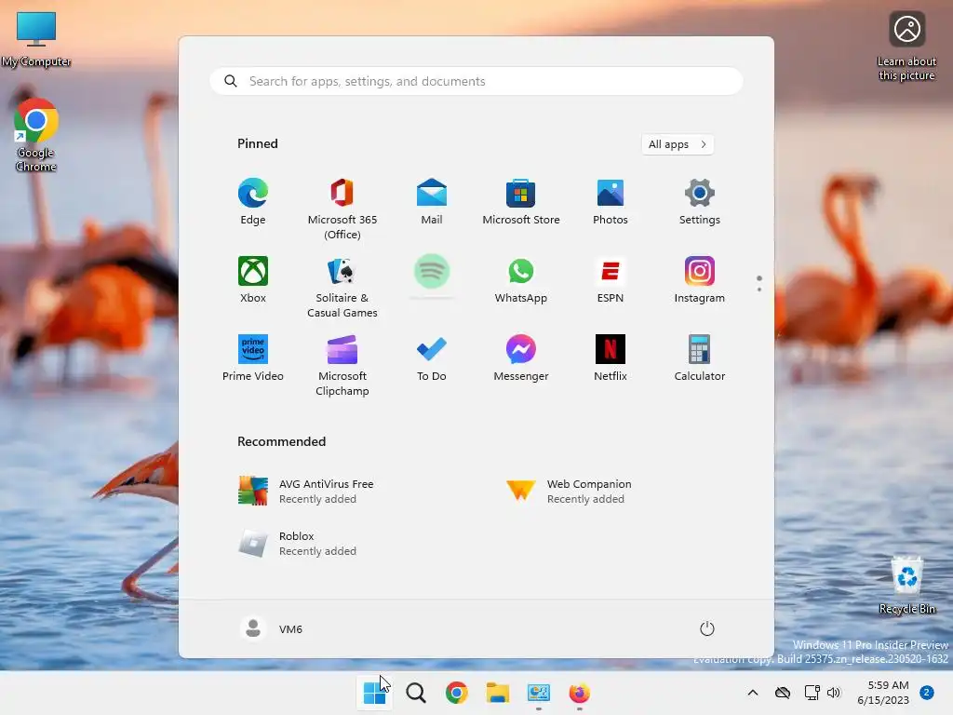953x715 pixels.
Task: Select the Recycle Bin desktop icon
Action: click(906, 586)
